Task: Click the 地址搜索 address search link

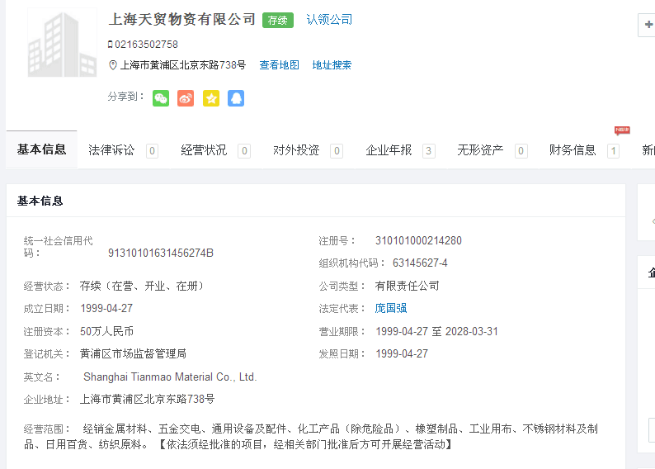Action: (x=332, y=65)
